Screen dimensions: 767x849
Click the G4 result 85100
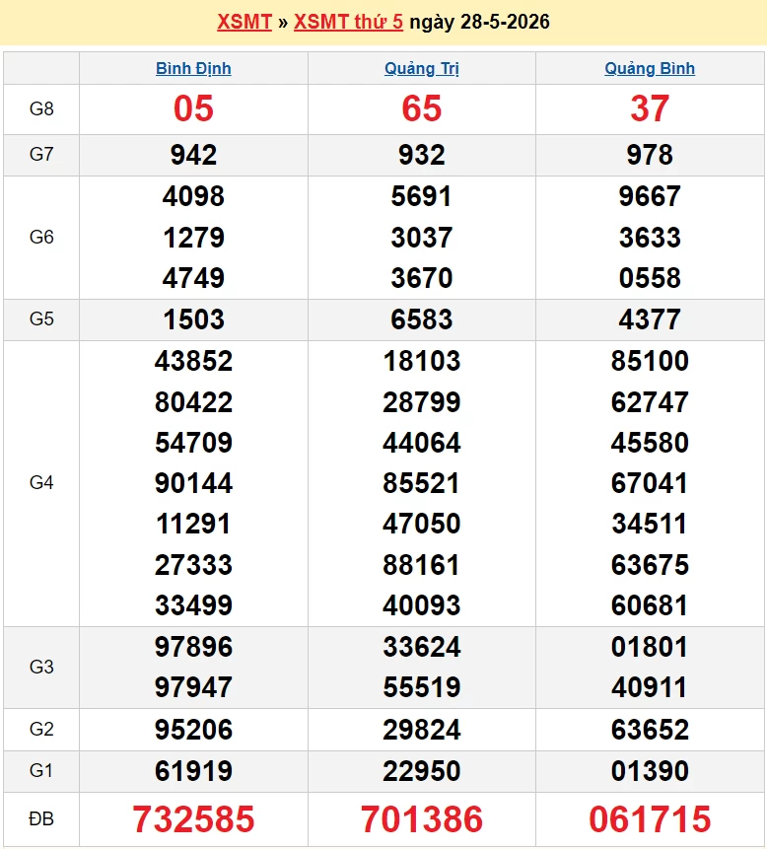(650, 361)
